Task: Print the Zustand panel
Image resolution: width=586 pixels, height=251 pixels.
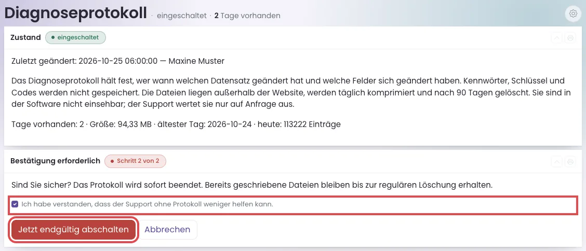Action: pyautogui.click(x=570, y=38)
